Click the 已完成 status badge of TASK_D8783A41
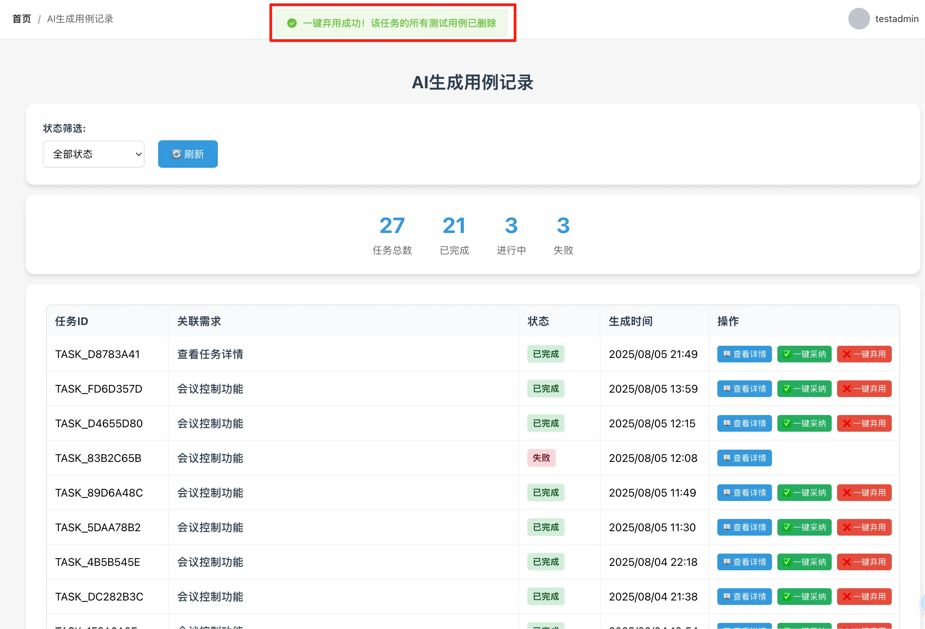 coord(546,354)
